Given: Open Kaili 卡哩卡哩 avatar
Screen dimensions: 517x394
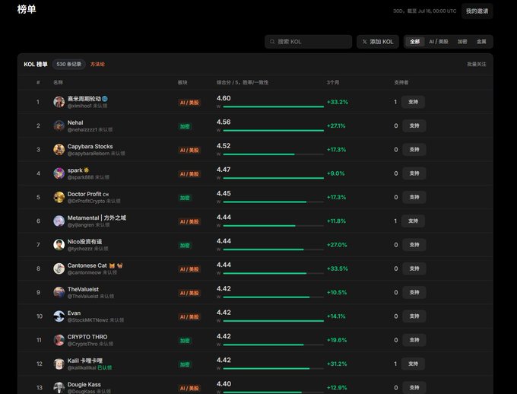Looking at the screenshot, I should 59,364.
